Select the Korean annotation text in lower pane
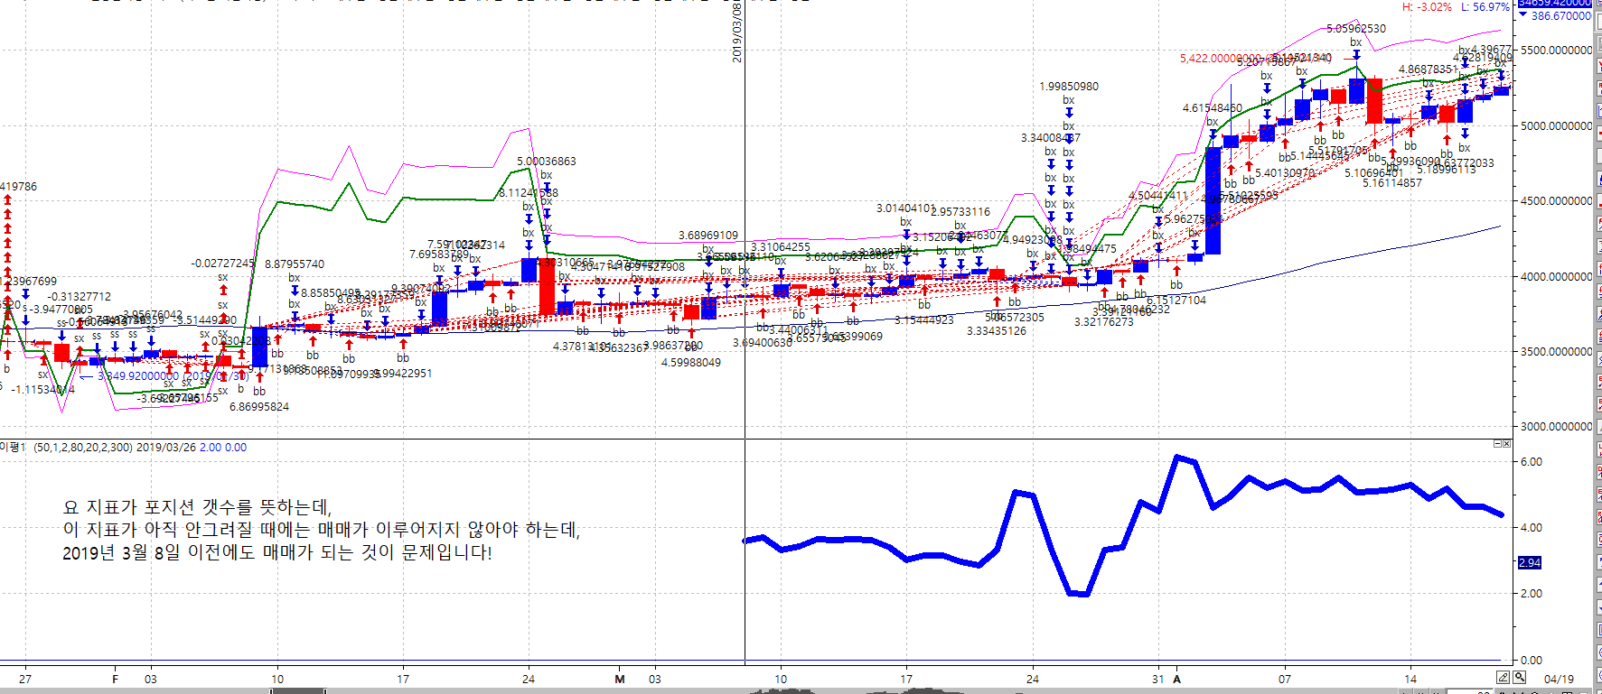 coord(321,530)
